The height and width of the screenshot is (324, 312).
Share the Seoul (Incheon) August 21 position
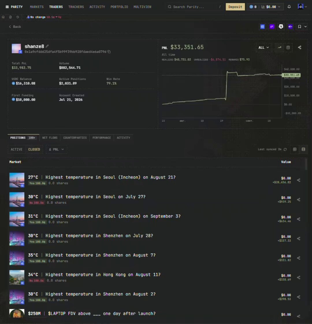pos(299,180)
